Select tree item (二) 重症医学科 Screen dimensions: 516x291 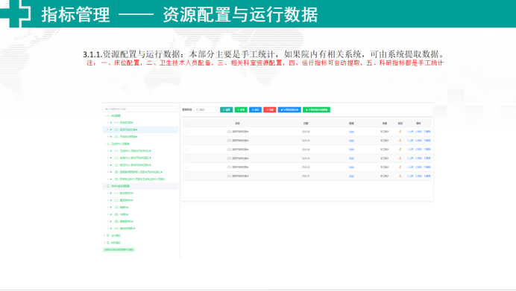(x=124, y=200)
